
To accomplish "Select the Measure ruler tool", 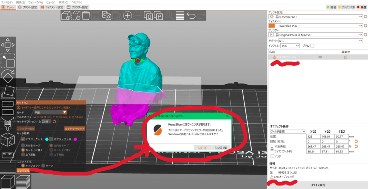I will click(8, 155).
